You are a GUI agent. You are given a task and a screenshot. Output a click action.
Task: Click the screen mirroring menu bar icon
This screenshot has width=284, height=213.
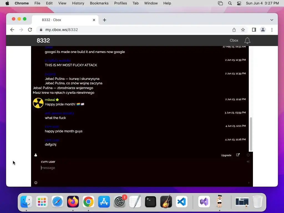tap(220, 3)
